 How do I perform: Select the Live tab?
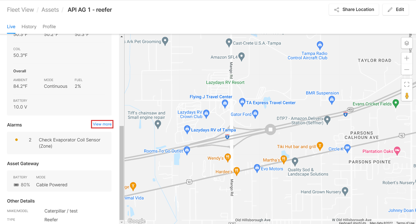(x=11, y=27)
